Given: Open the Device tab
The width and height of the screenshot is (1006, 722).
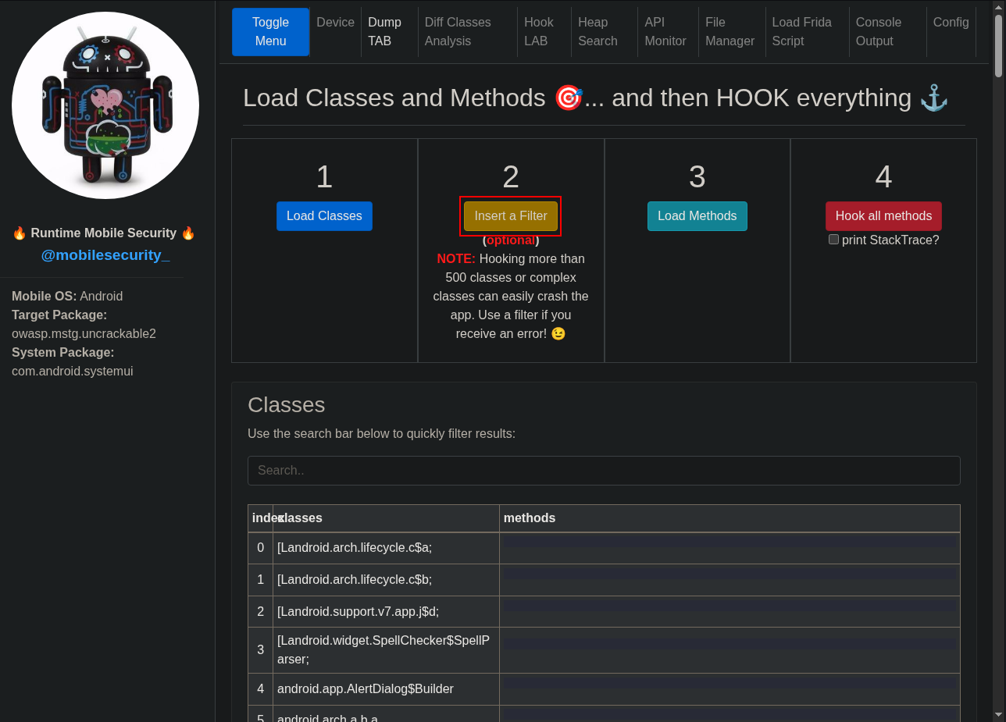Looking at the screenshot, I should pyautogui.click(x=335, y=23).
